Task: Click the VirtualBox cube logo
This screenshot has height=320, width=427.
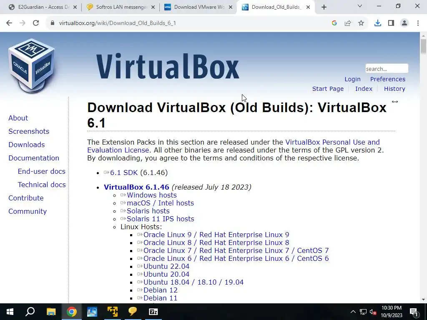Action: [x=32, y=66]
